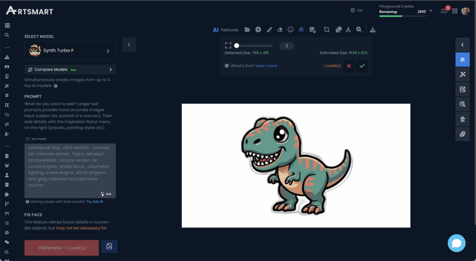This screenshot has height=261, width=476.
Task: Click the Try Ask AI link
Action: tap(95, 201)
